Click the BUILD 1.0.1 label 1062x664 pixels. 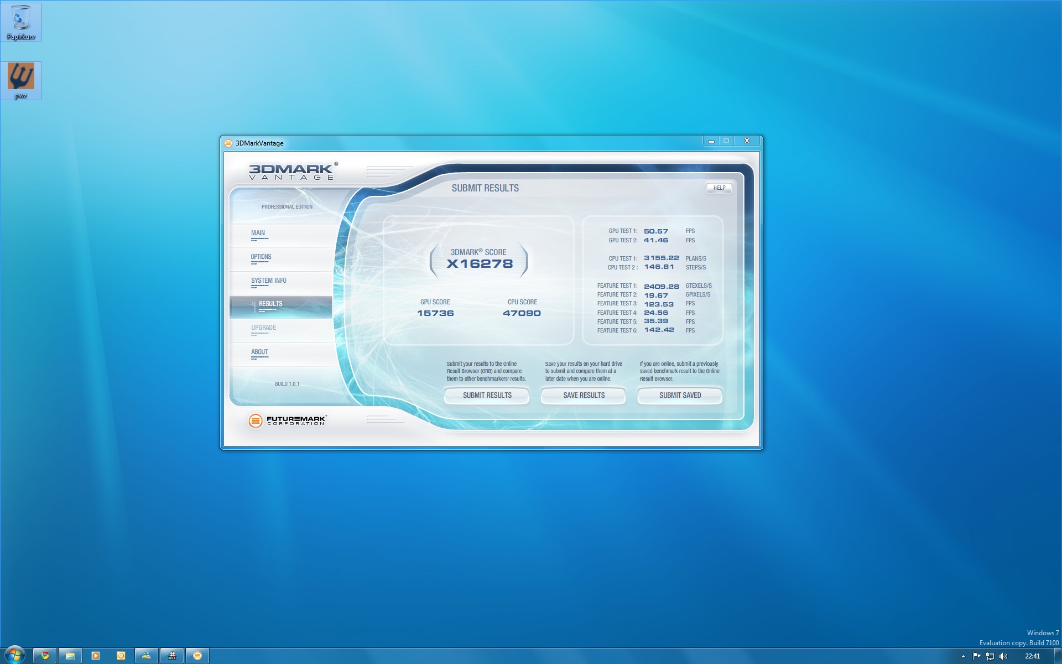tap(287, 384)
